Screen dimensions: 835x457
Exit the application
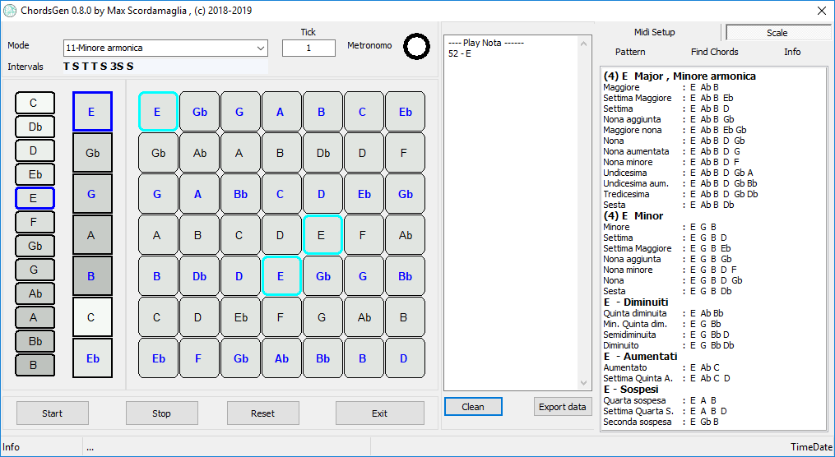[380, 413]
